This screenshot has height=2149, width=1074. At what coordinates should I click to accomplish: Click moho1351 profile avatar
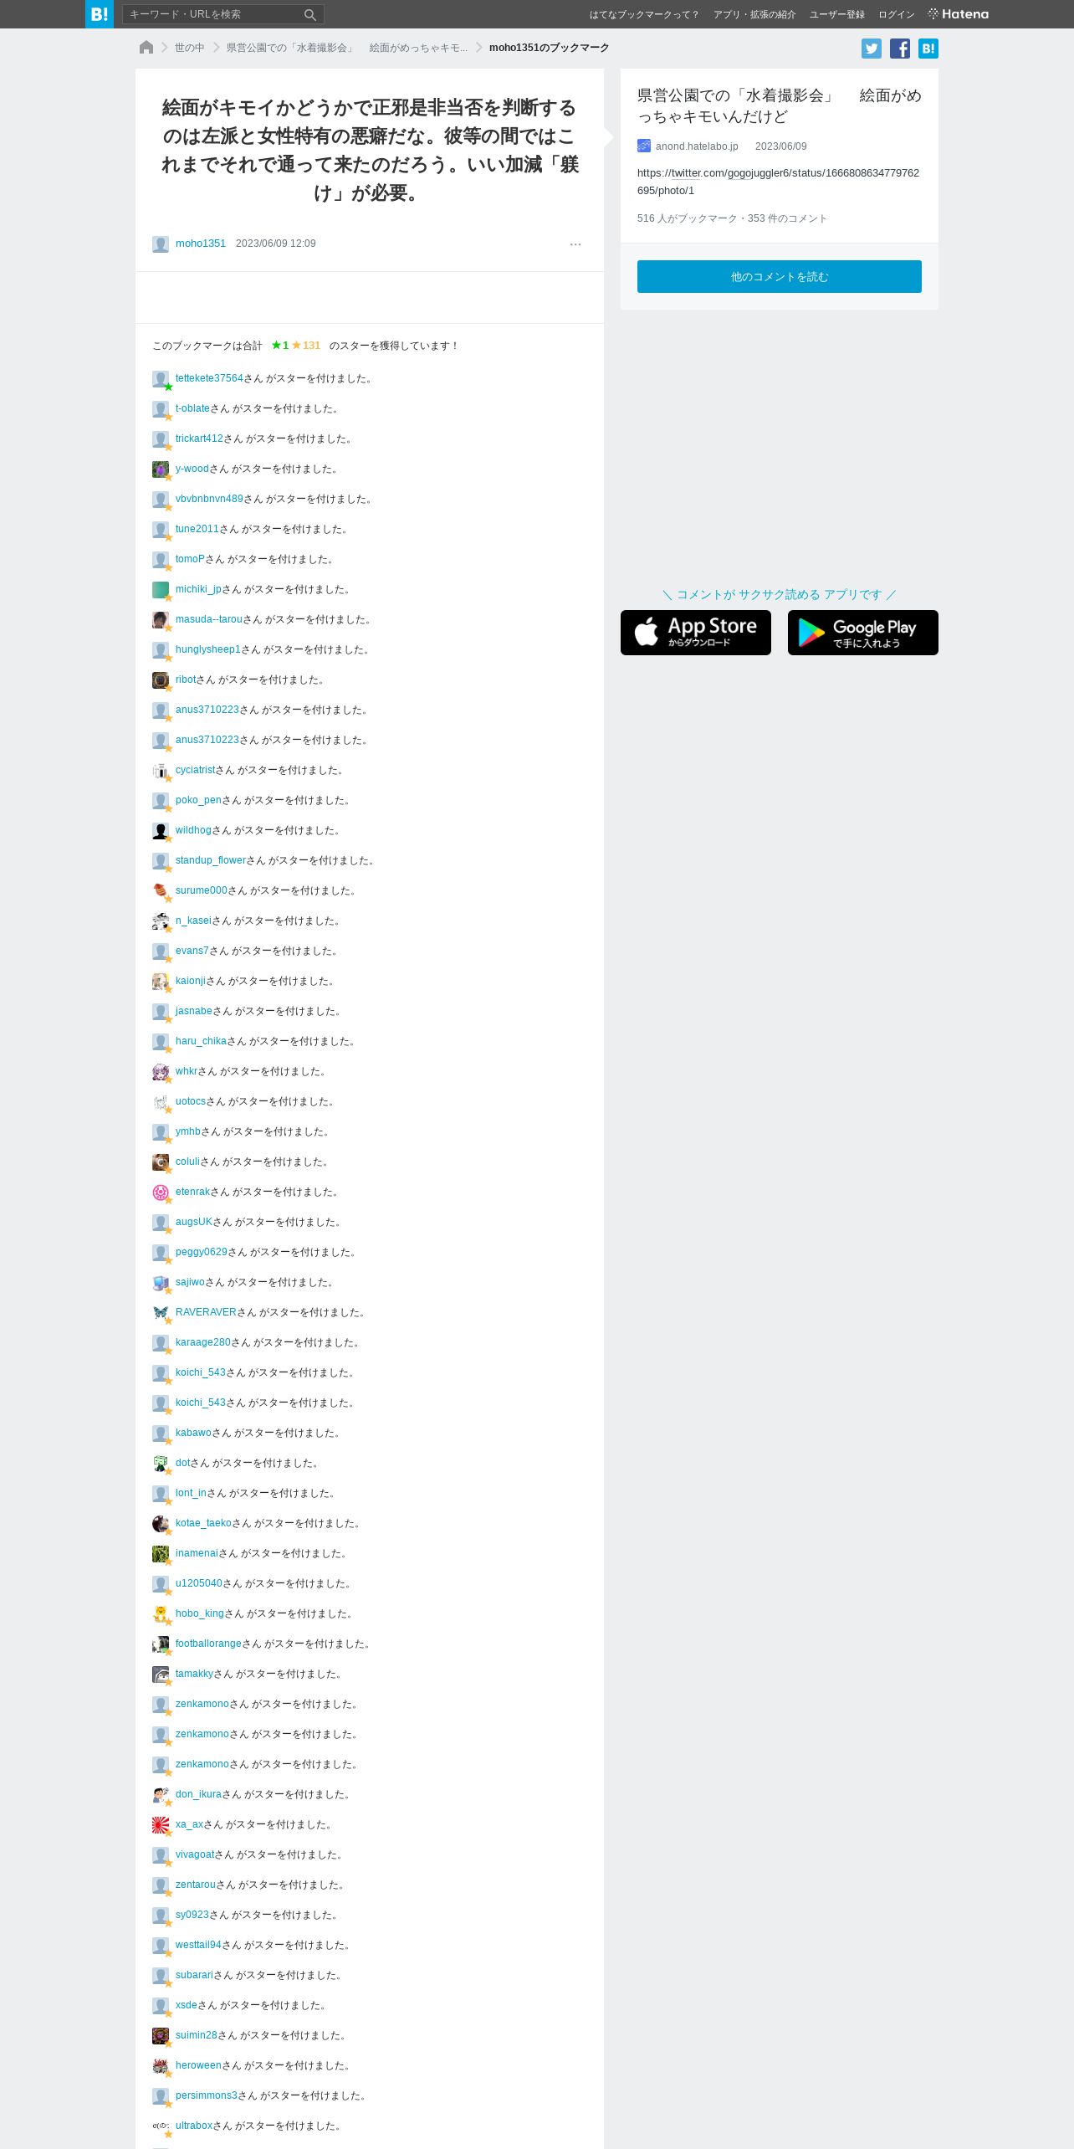tap(161, 244)
